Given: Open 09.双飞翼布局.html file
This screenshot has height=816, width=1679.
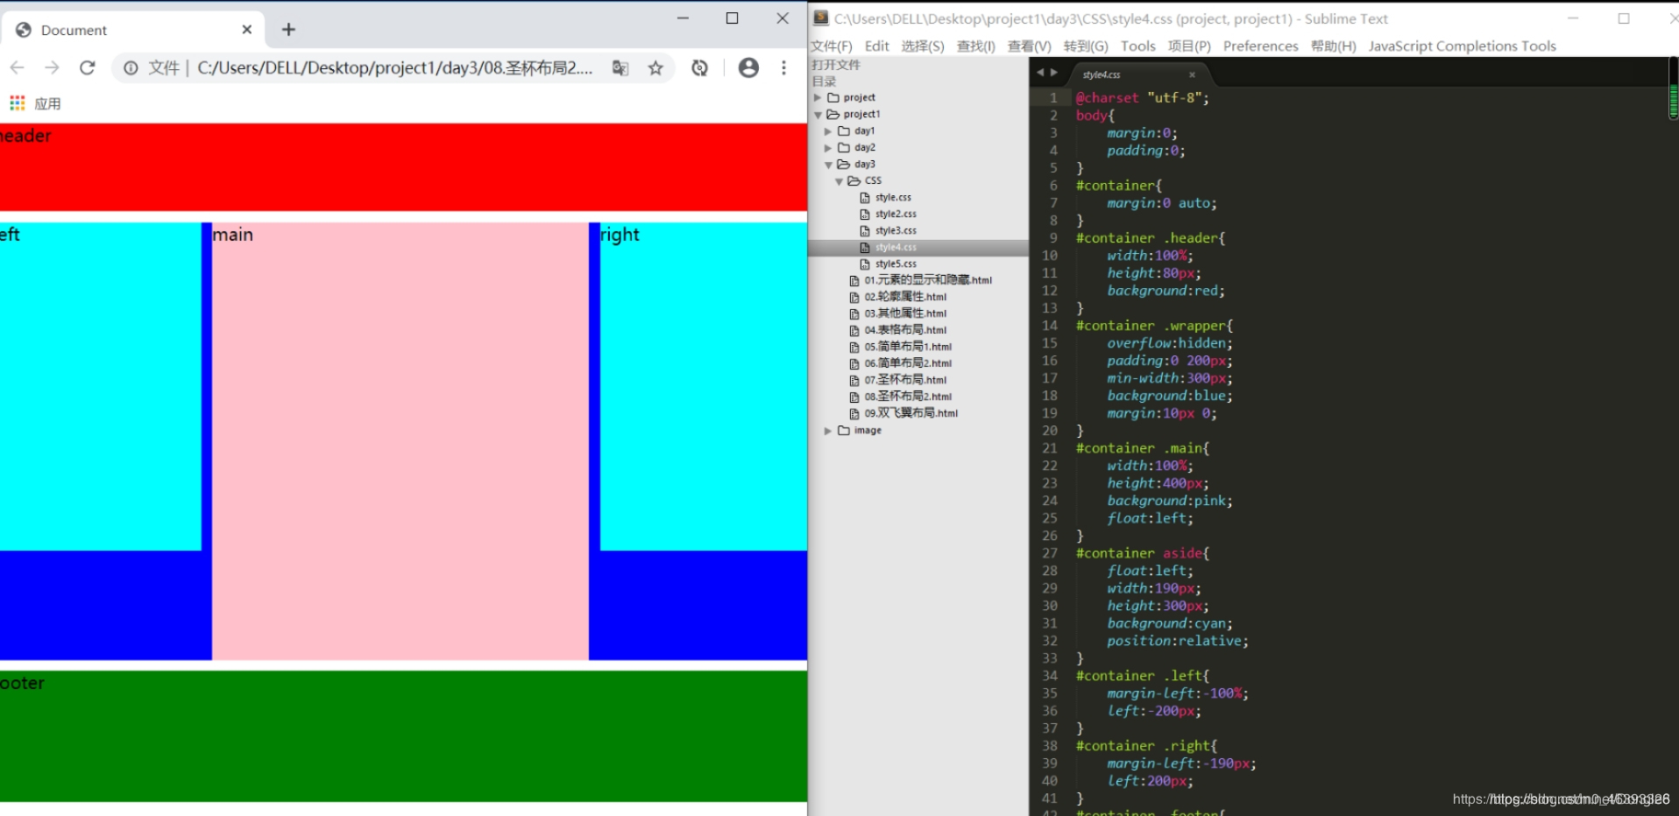Looking at the screenshot, I should [911, 413].
